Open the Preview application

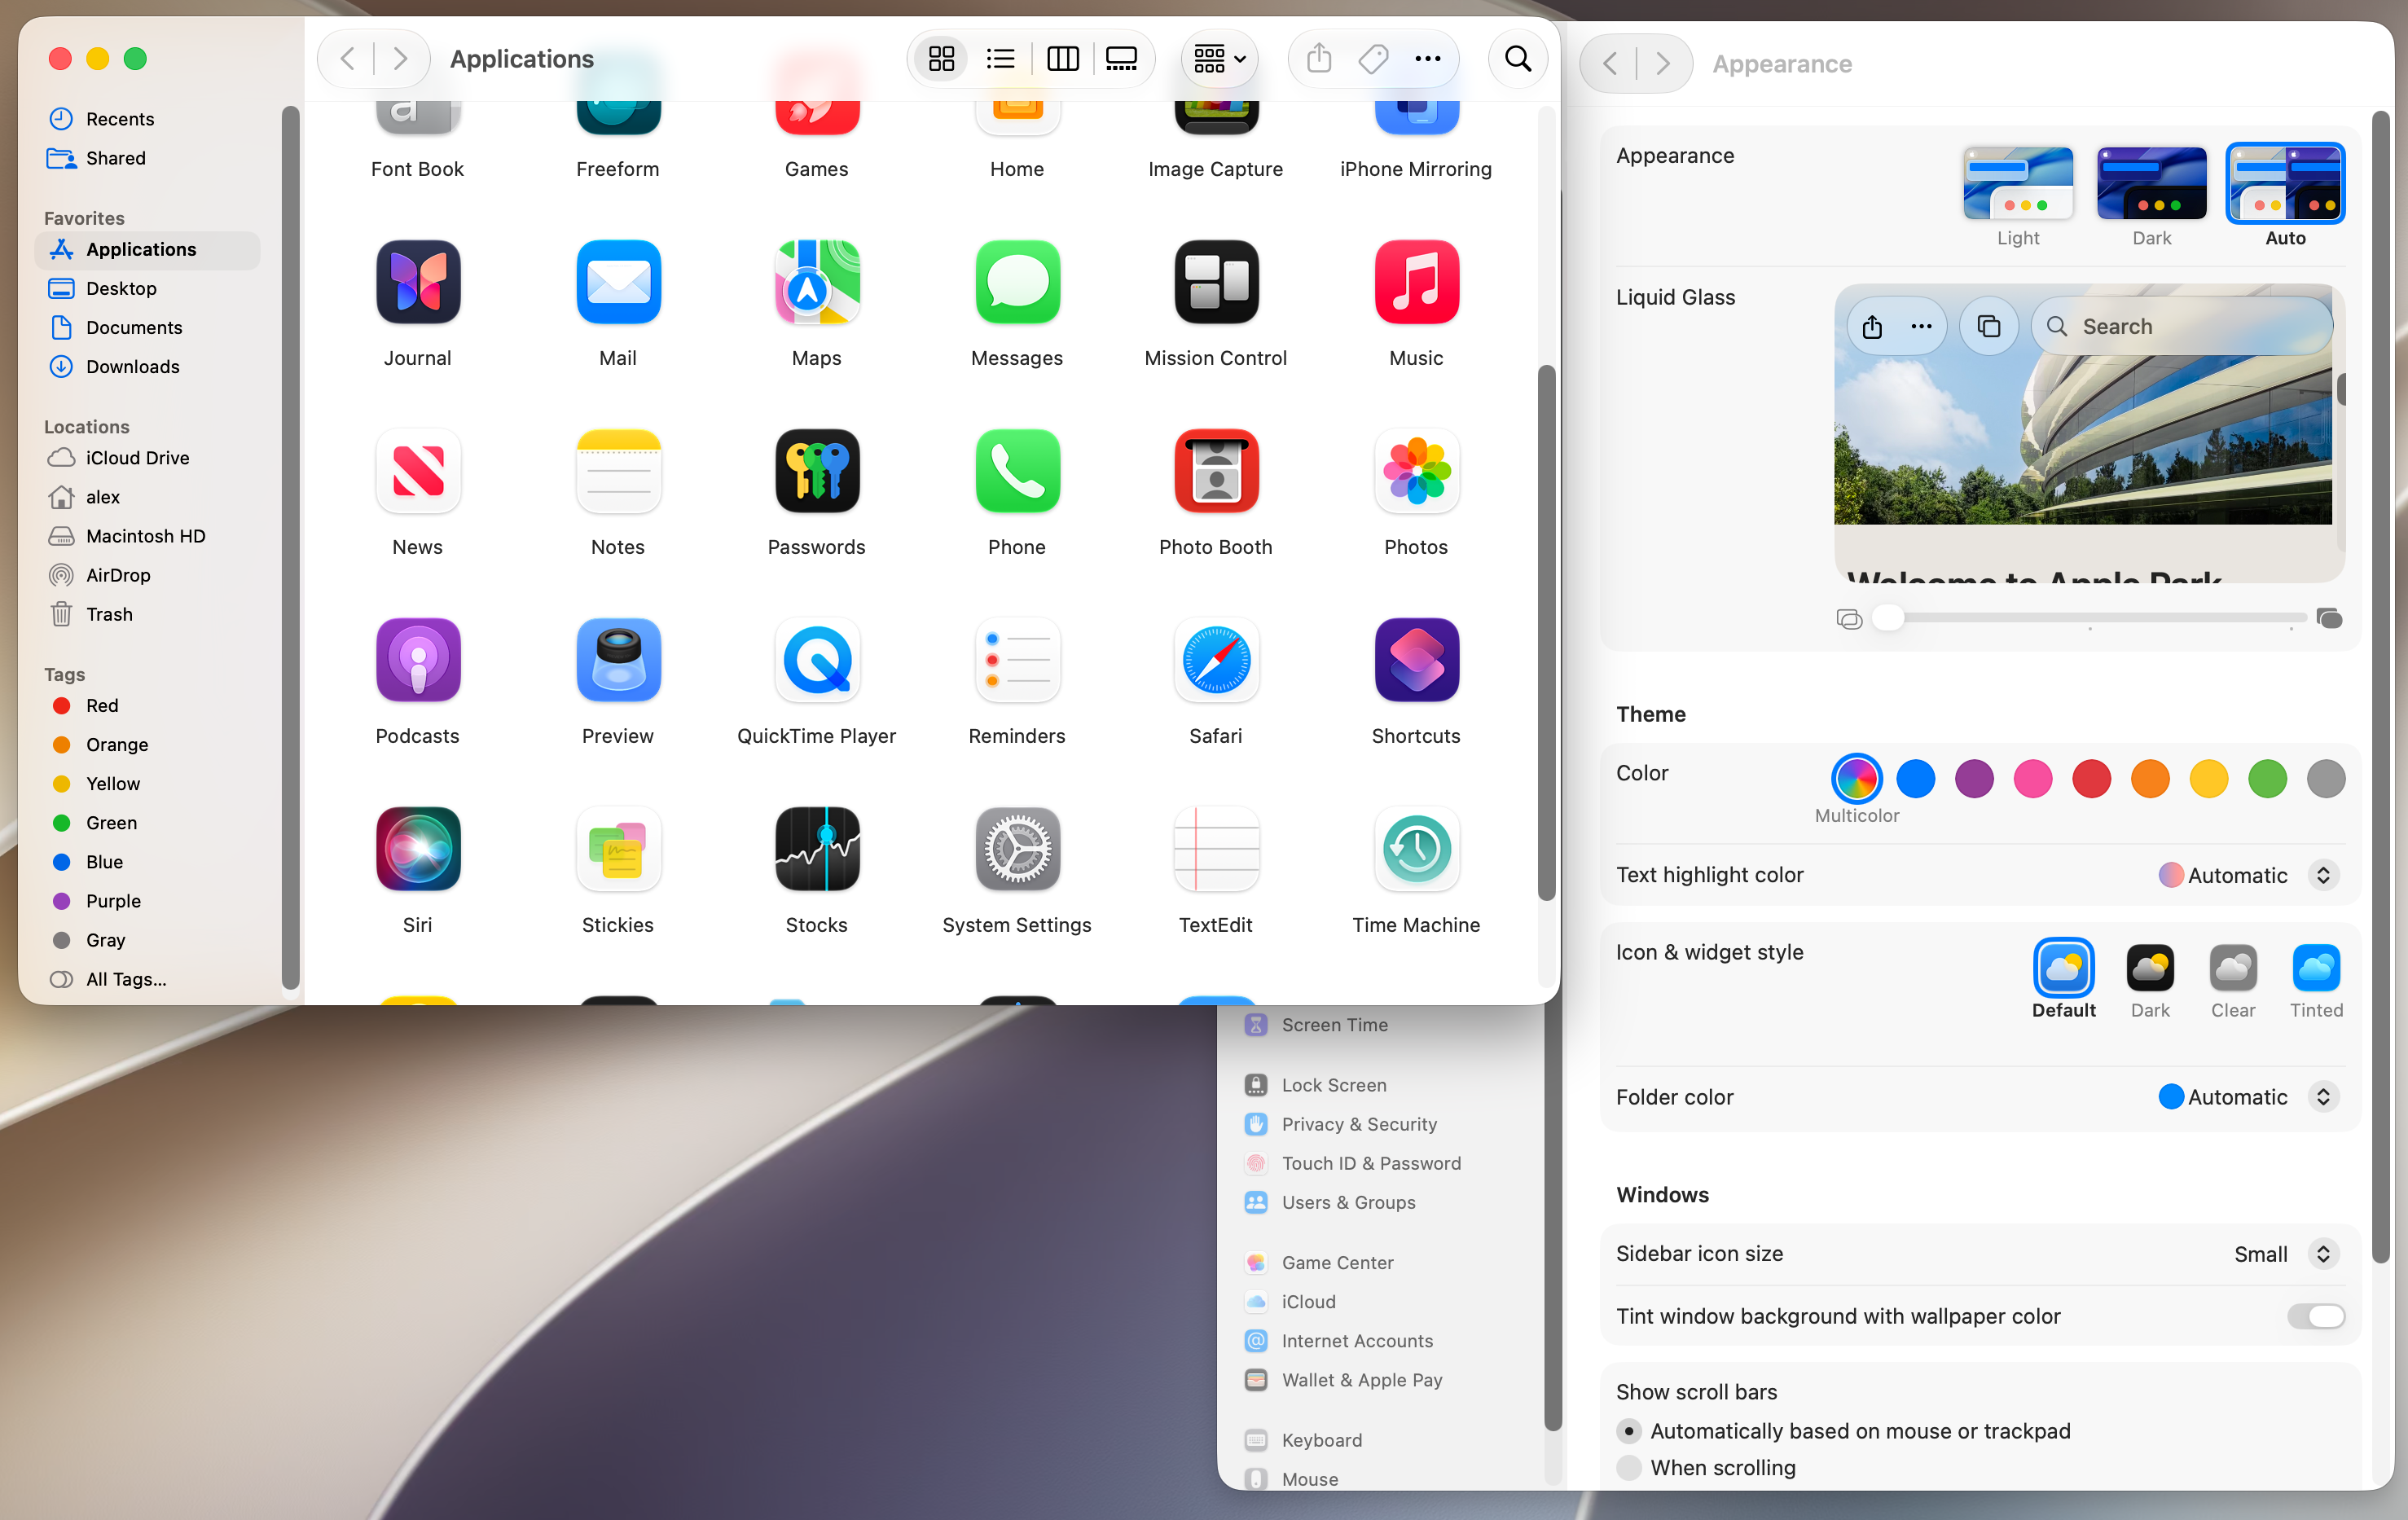[x=618, y=660]
